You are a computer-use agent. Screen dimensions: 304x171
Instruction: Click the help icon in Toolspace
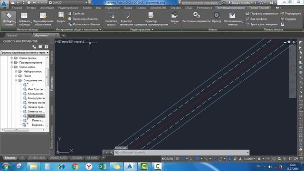[46, 47]
